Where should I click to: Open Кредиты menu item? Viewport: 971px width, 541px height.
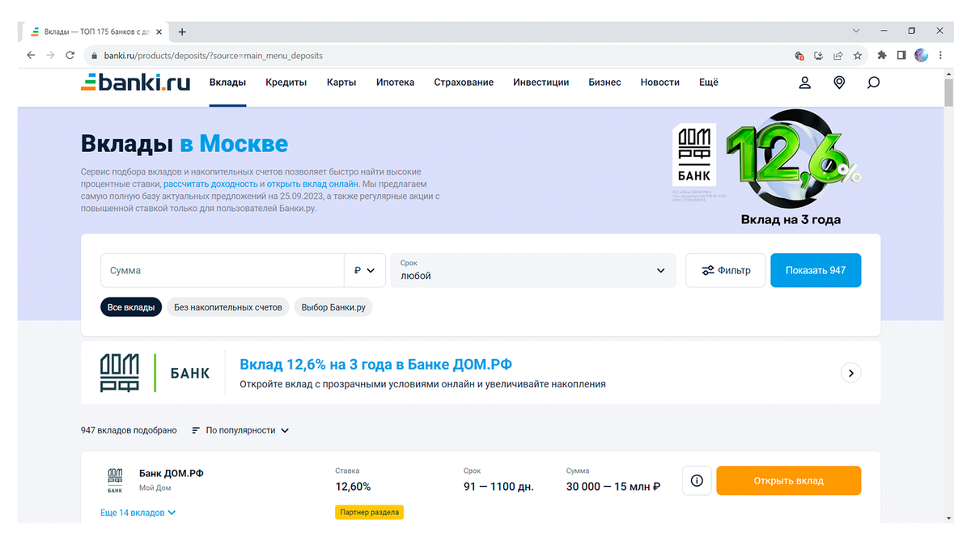pyautogui.click(x=286, y=82)
